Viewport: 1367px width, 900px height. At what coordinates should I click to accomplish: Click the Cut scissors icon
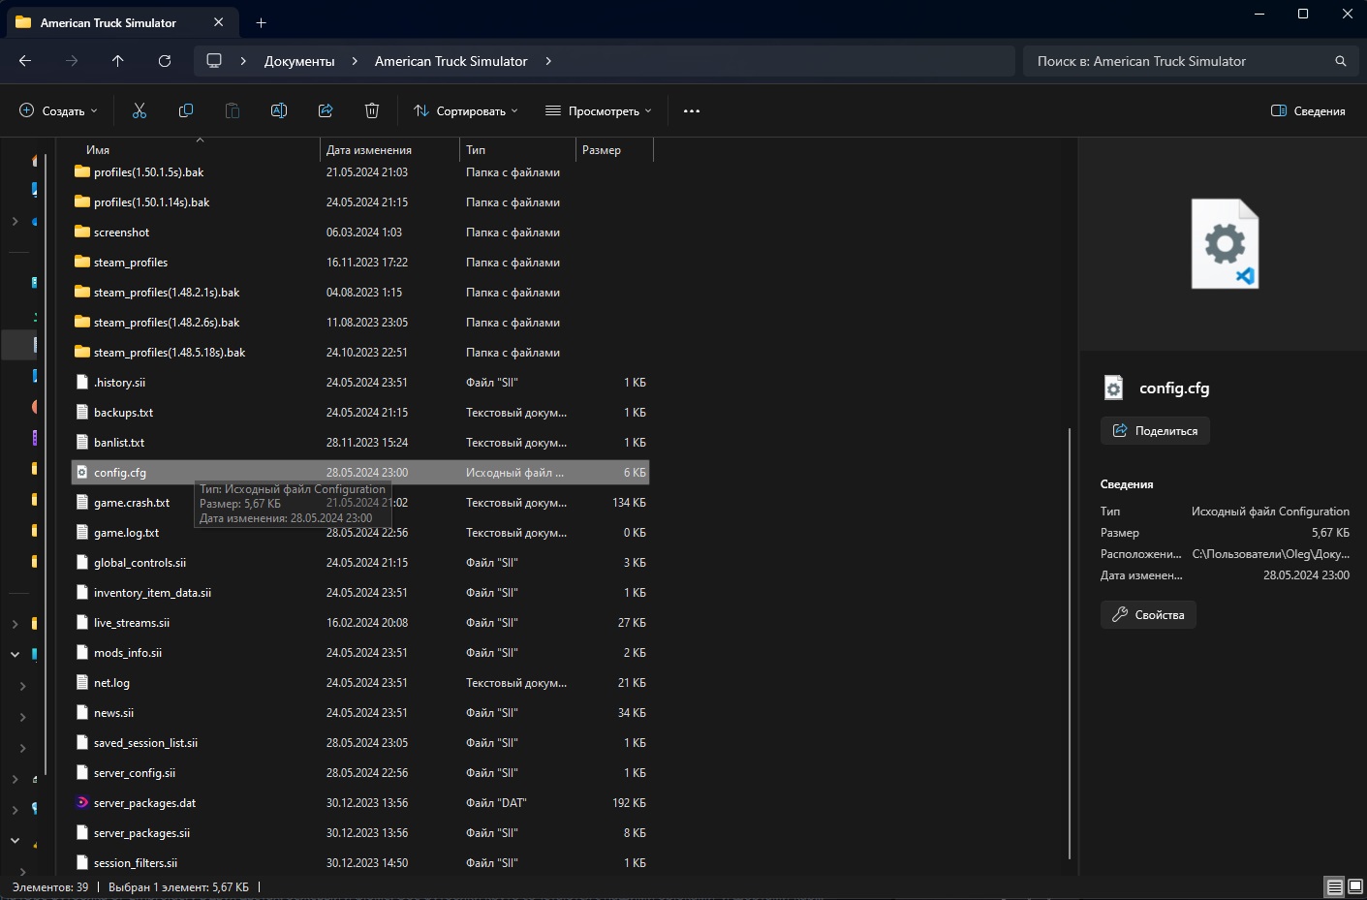pos(140,111)
